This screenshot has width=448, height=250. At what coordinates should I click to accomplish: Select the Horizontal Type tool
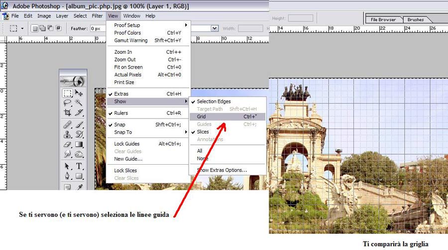(79, 166)
